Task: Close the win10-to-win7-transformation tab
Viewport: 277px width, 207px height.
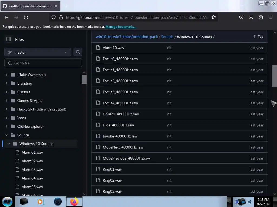Action: tap(56, 6)
